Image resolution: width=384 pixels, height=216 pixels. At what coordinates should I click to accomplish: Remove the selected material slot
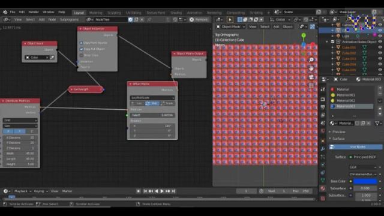(x=380, y=94)
